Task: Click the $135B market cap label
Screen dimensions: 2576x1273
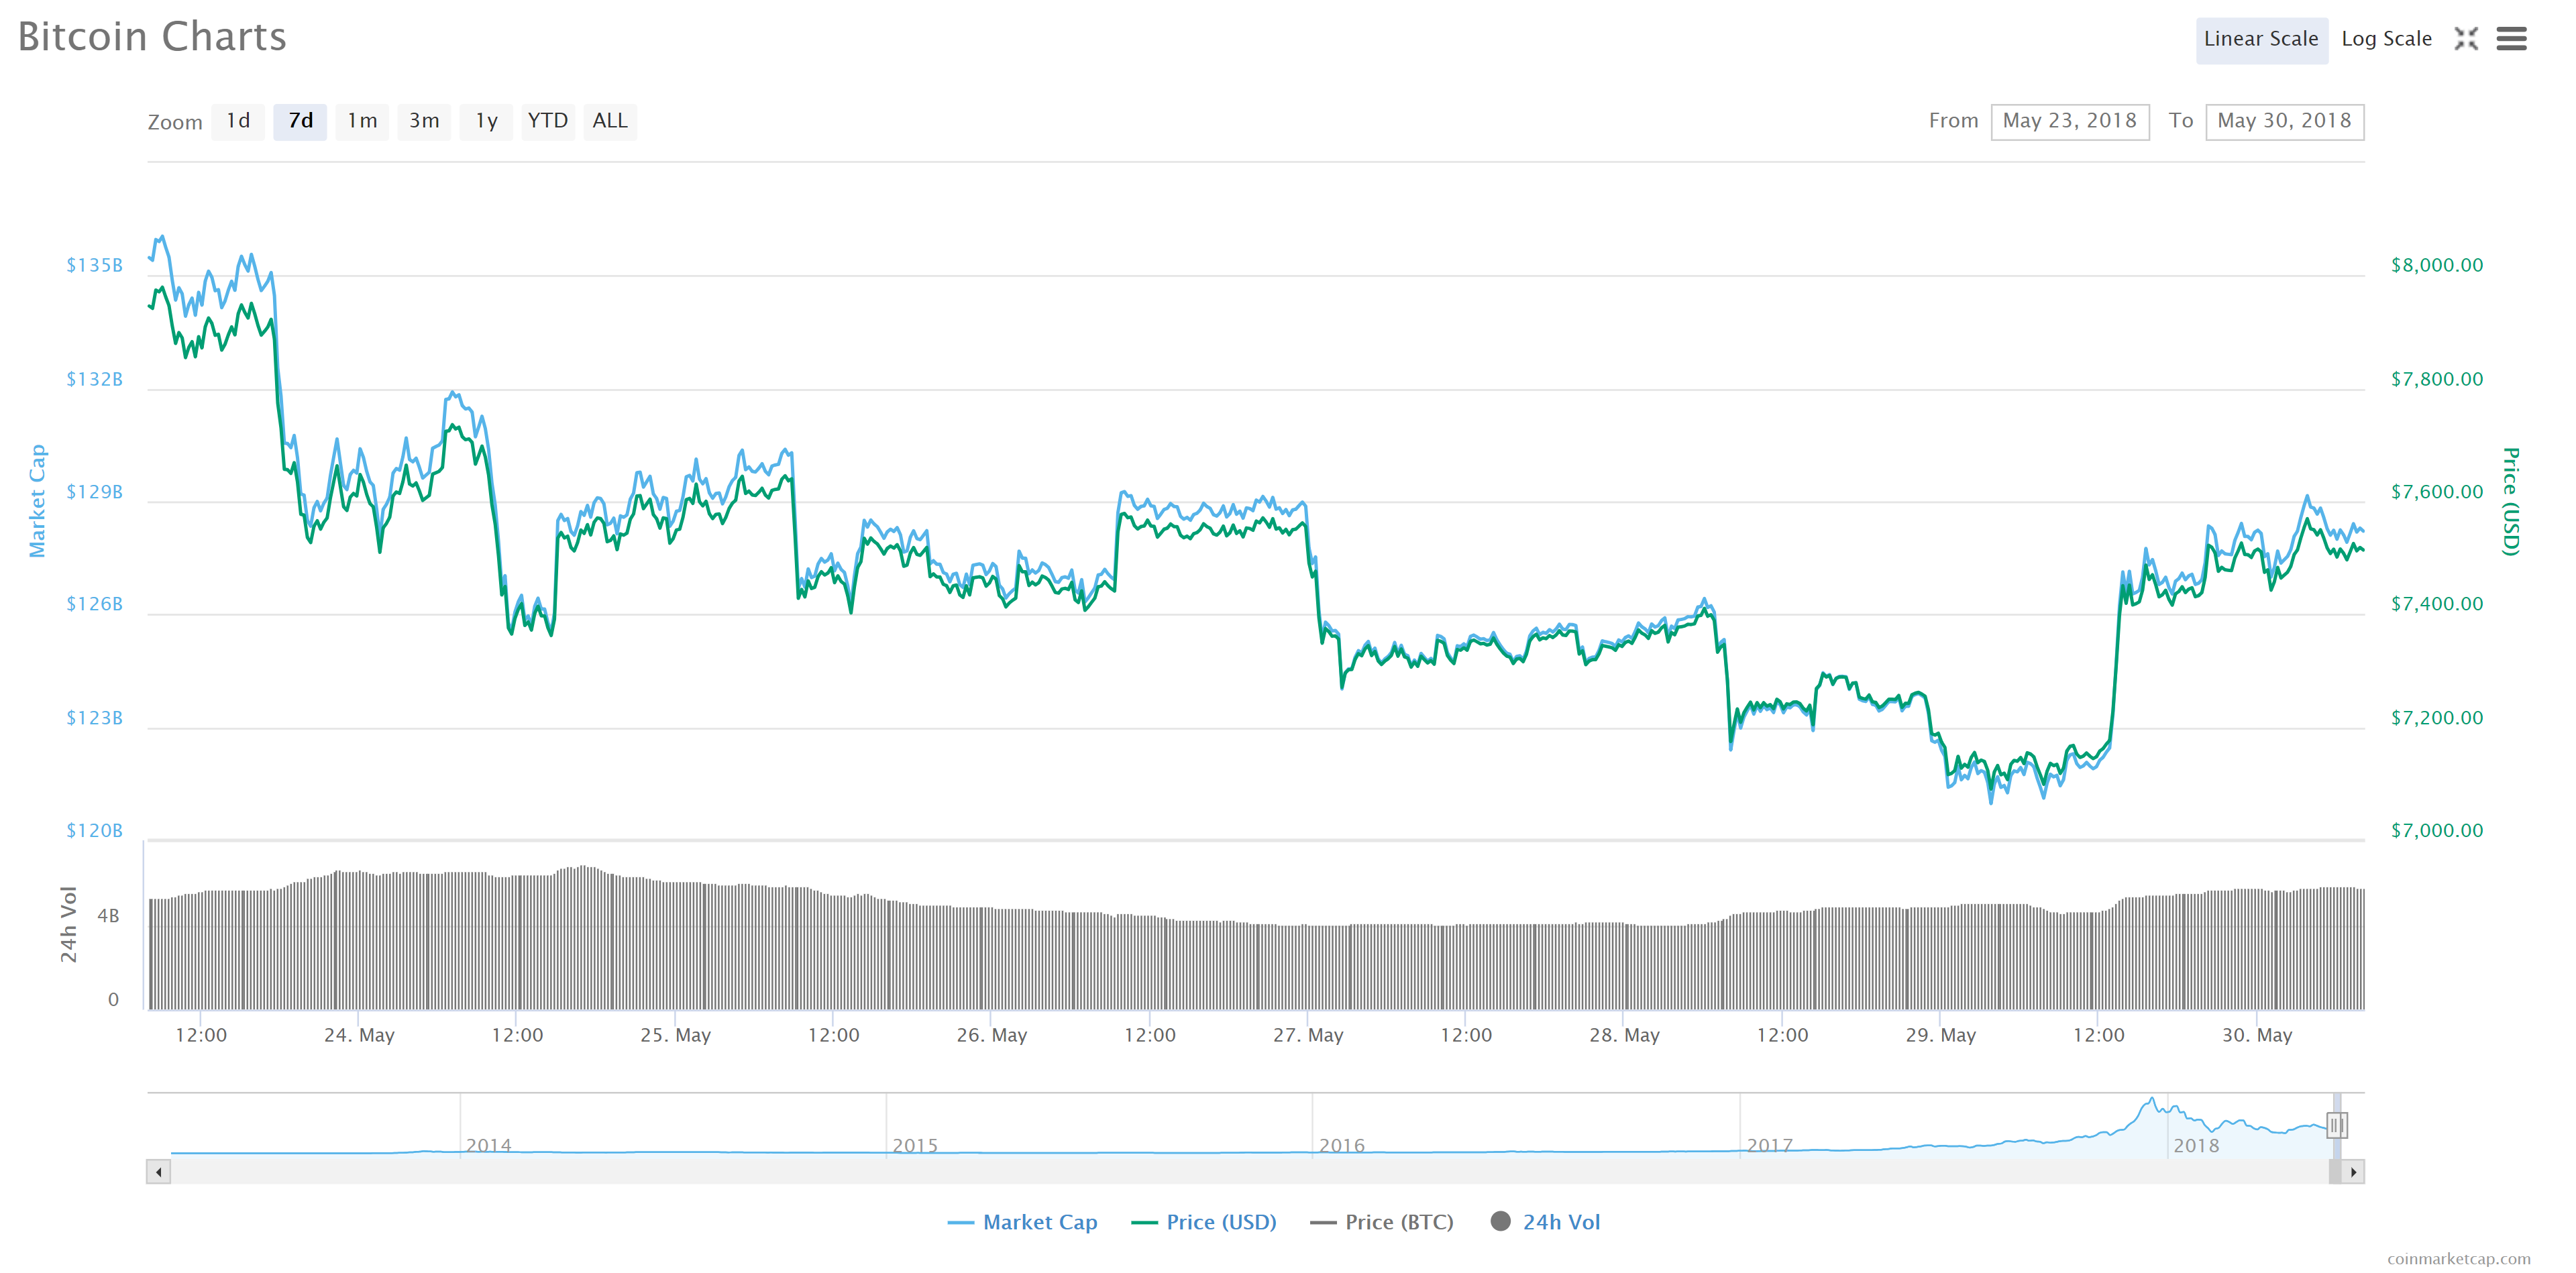Action: click(x=94, y=265)
